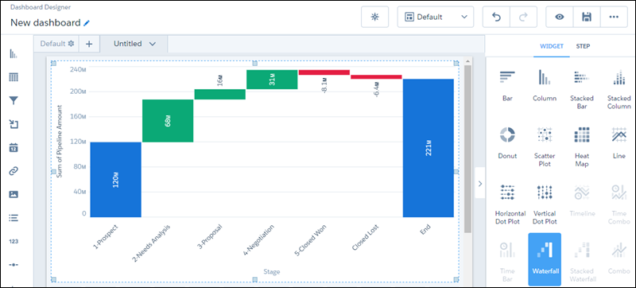Preview dashboard with the eye icon

tap(560, 17)
